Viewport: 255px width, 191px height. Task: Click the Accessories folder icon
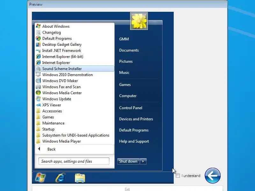coord(38,111)
